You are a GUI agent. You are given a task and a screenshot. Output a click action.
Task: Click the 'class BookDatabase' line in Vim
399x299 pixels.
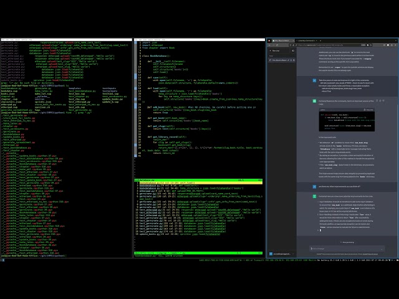pyautogui.click(x=156, y=55)
